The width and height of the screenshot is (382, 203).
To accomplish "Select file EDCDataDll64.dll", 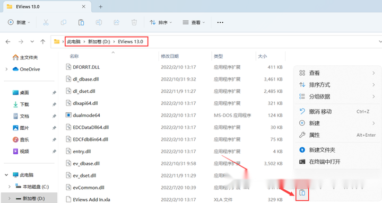I will (x=91, y=127).
